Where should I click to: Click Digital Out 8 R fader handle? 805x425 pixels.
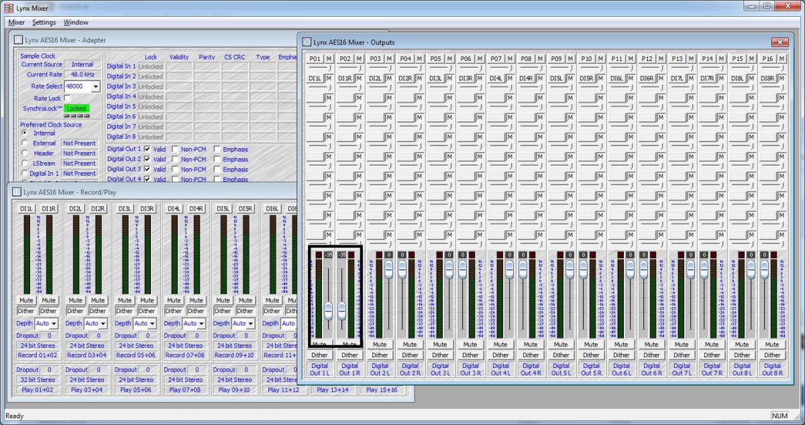pos(764,269)
